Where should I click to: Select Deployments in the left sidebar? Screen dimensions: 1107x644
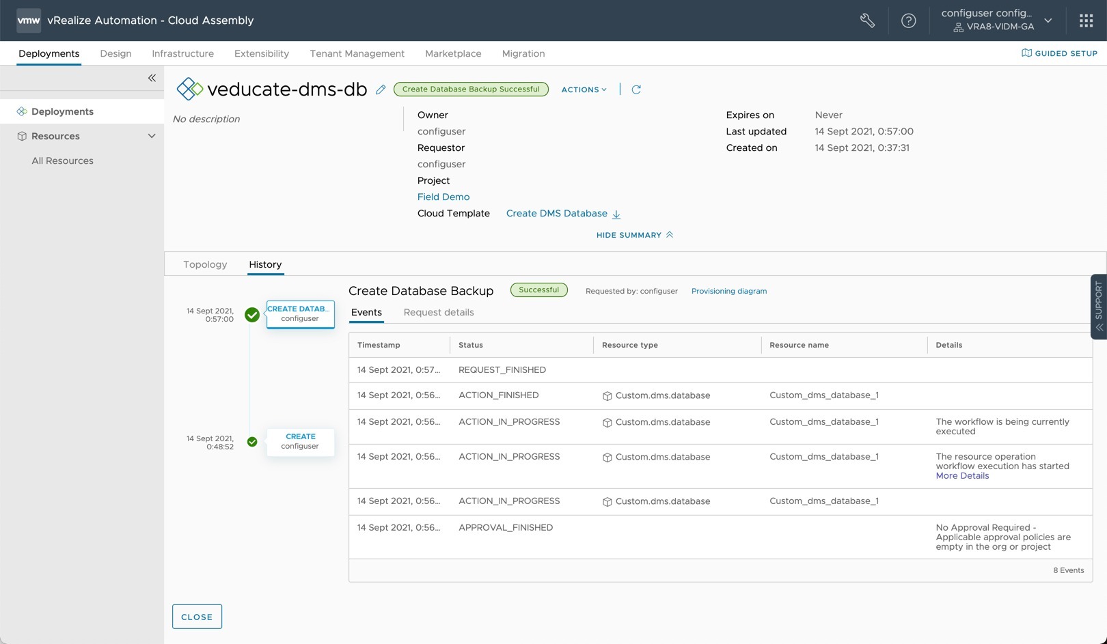tap(82, 111)
